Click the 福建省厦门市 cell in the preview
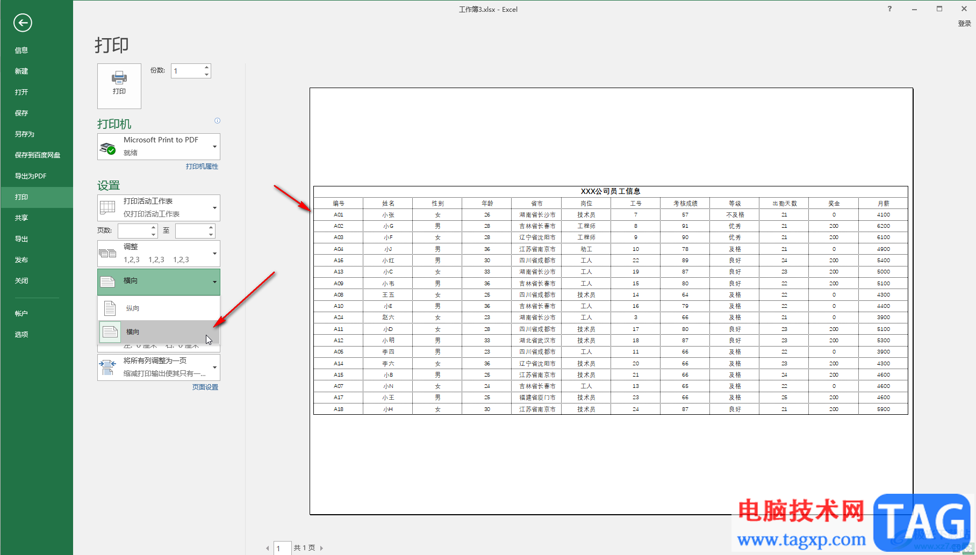976x555 pixels. tap(537, 398)
